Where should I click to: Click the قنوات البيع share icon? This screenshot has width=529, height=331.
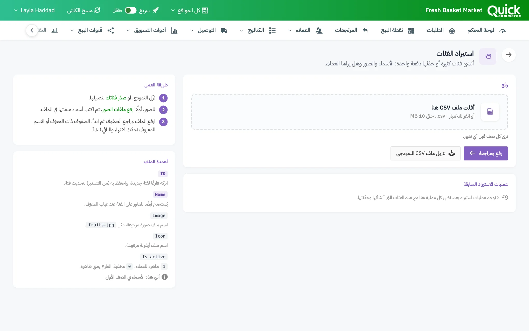pyautogui.click(x=111, y=30)
